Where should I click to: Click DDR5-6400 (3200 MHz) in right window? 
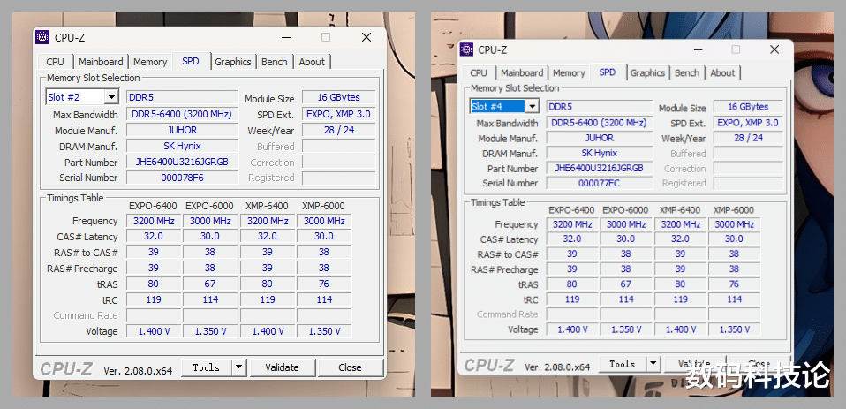(599, 123)
